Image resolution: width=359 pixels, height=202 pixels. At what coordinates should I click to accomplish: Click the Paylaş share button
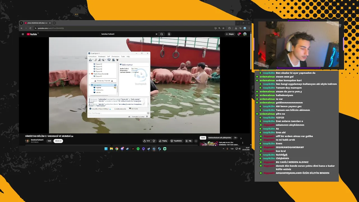point(163,141)
